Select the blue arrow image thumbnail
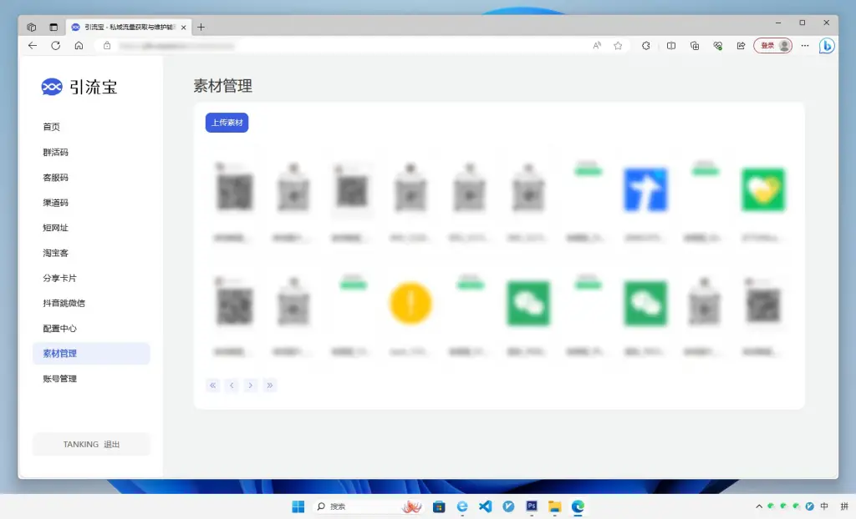Screen dimensions: 856x519 pyautogui.click(x=645, y=190)
